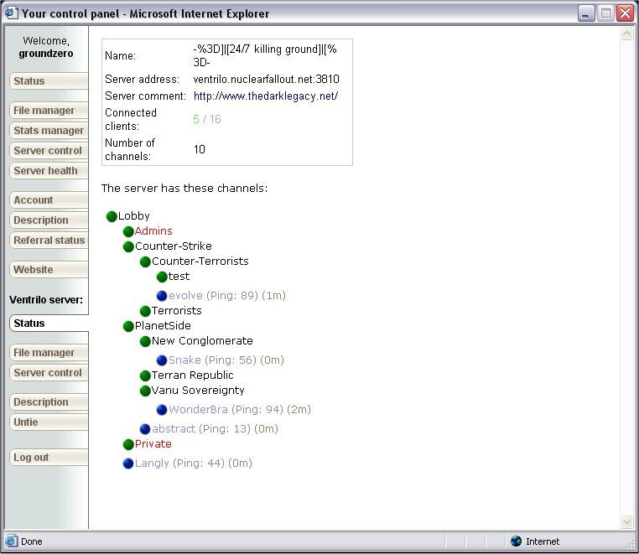Select the Admins channel name
This screenshot has height=554, width=639.
coord(153,231)
